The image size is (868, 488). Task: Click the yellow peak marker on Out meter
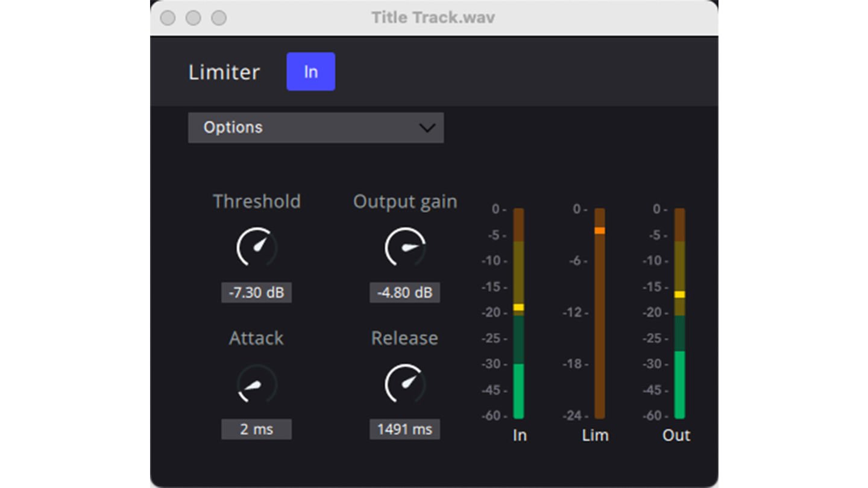pos(679,294)
